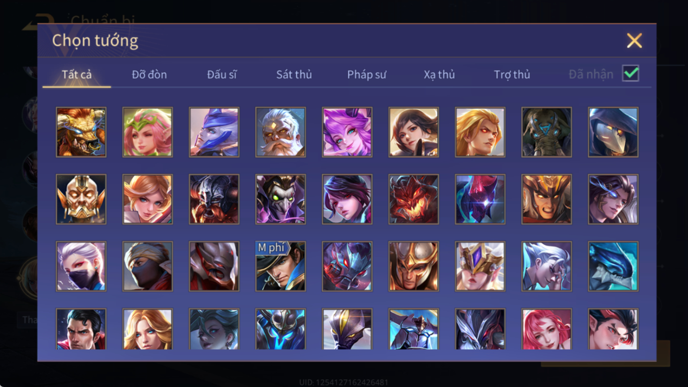Image resolution: width=688 pixels, height=387 pixels.
Task: Filter by the "Xạ thủ" tab
Action: coord(439,75)
